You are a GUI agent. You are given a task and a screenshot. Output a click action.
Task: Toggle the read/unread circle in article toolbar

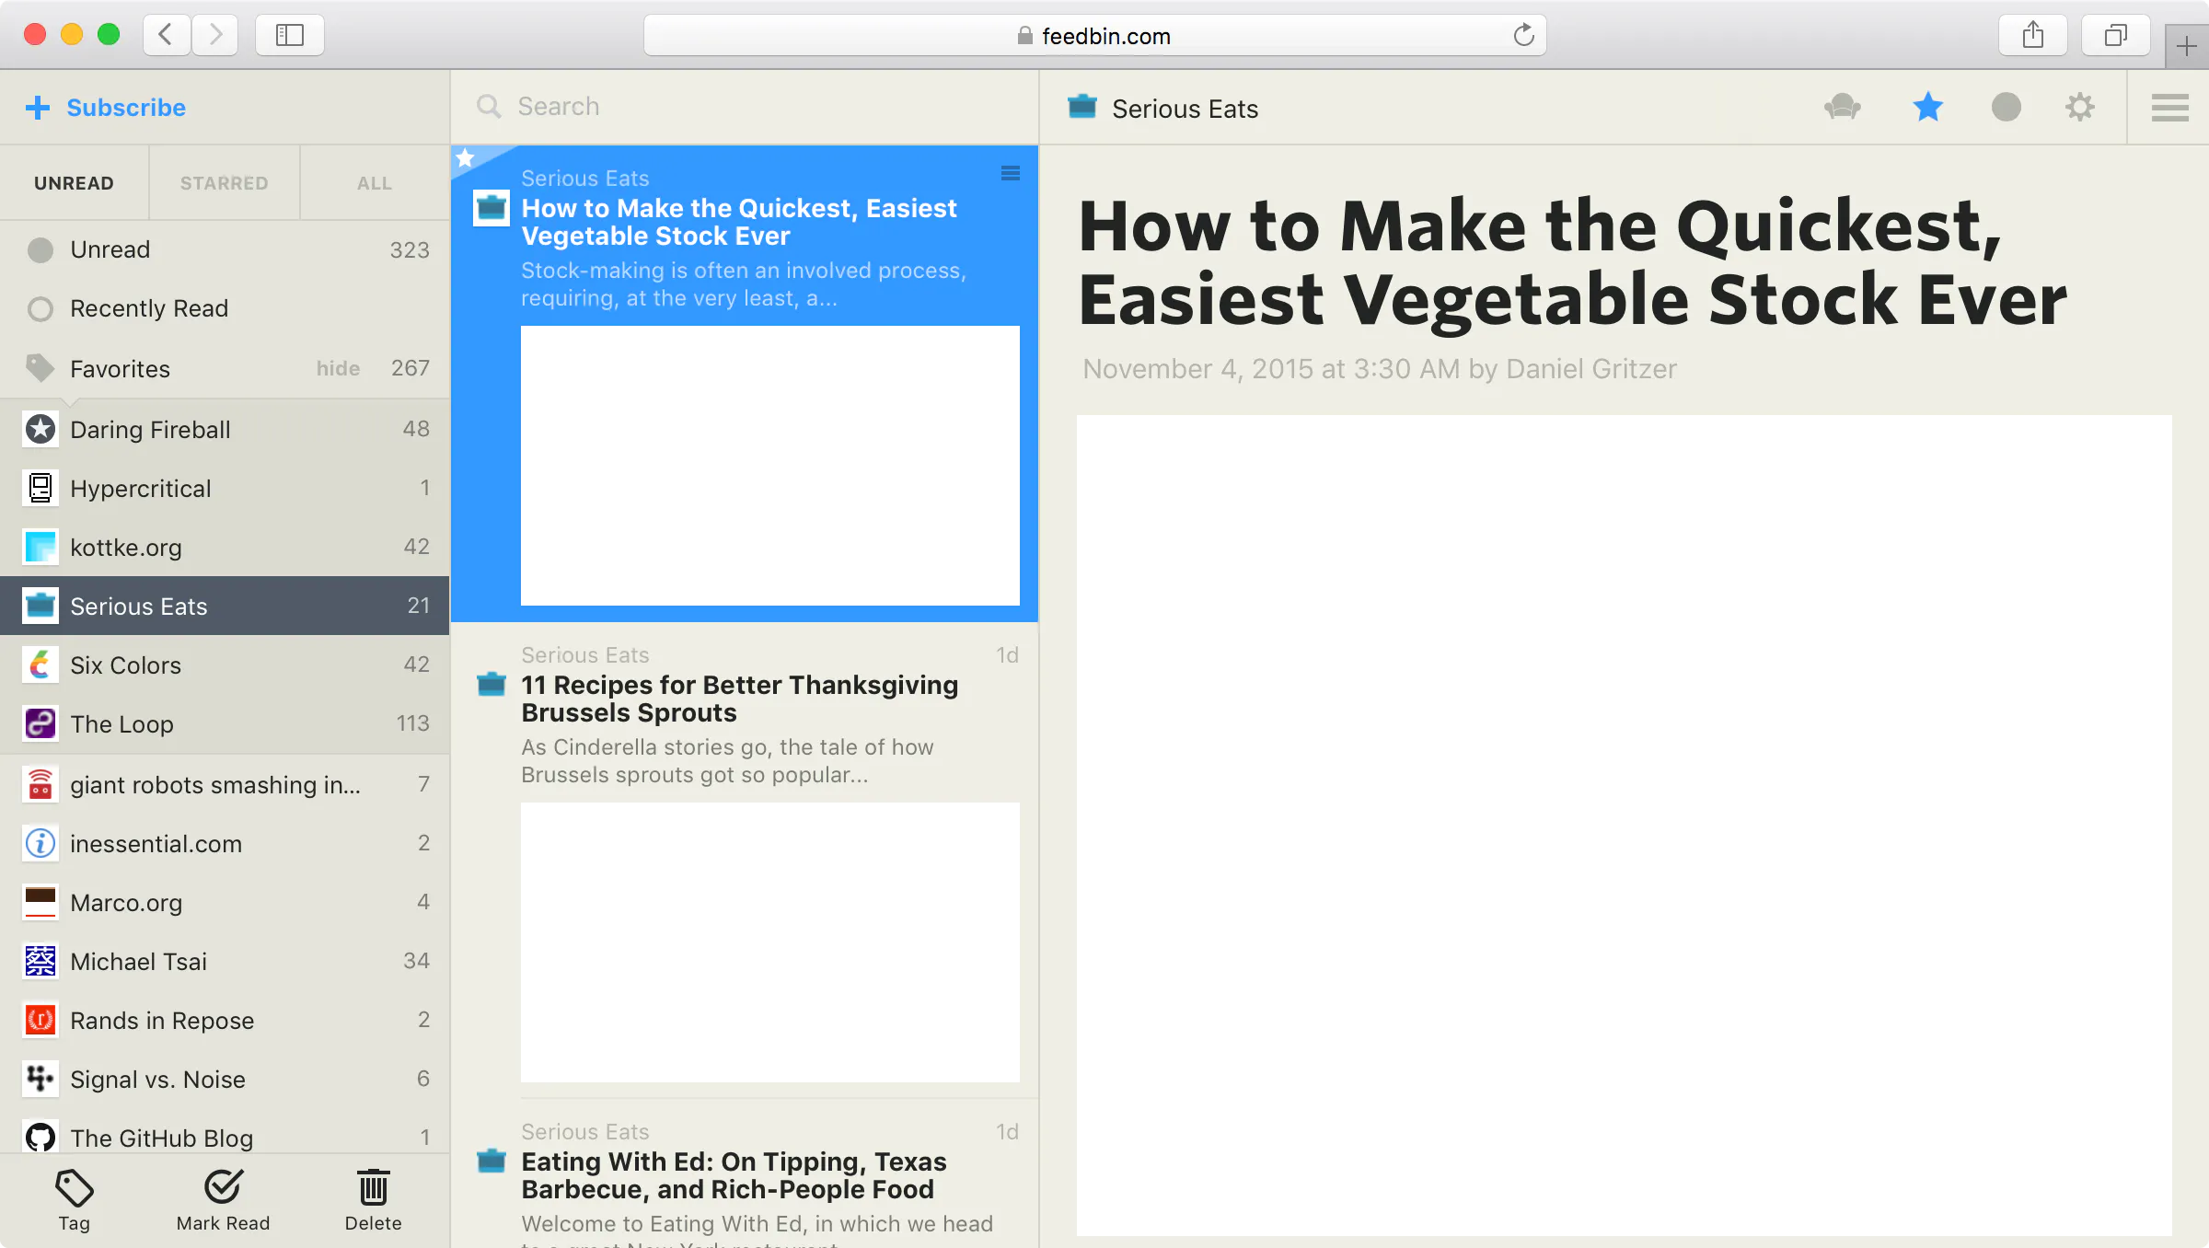(2006, 108)
